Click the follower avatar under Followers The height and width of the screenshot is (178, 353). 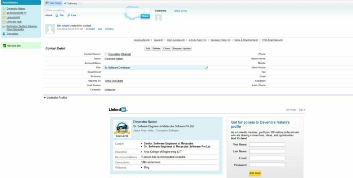159,18
